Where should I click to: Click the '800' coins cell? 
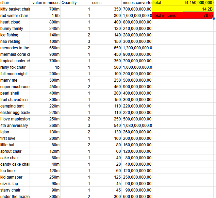point(106,16)
